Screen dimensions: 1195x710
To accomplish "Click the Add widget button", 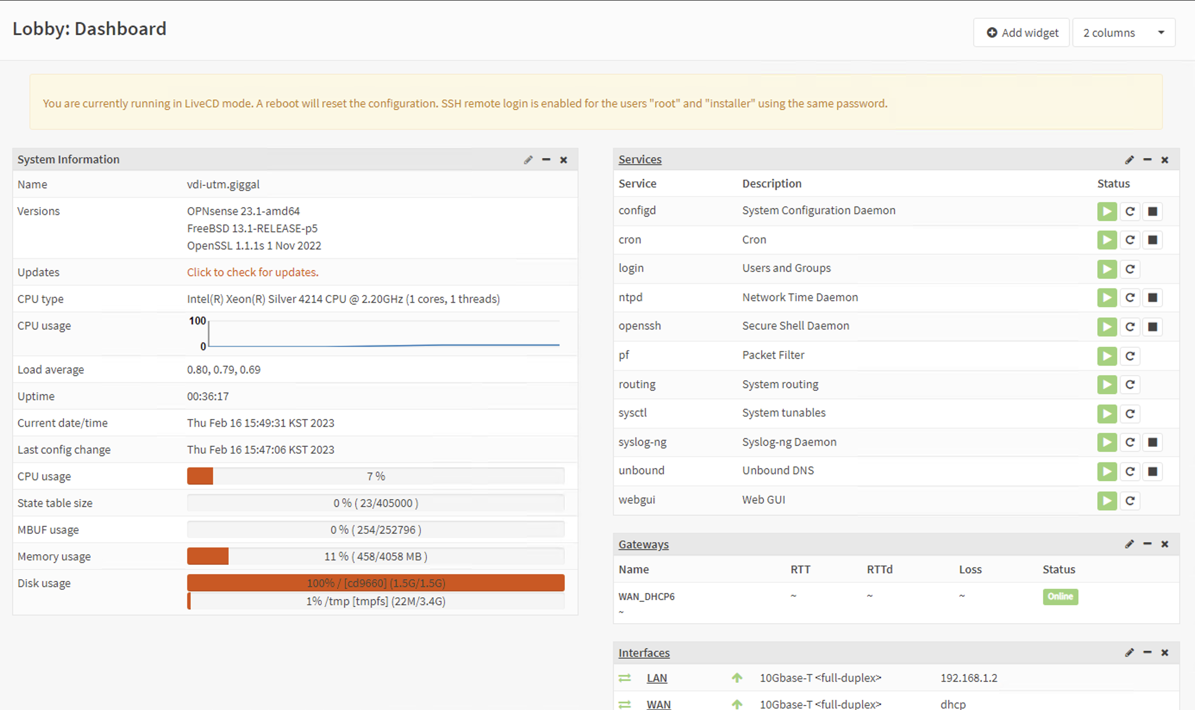I will pyautogui.click(x=1021, y=33).
